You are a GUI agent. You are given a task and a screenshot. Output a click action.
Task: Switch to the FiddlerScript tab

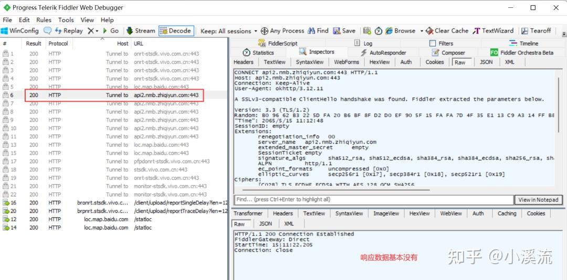click(x=277, y=44)
